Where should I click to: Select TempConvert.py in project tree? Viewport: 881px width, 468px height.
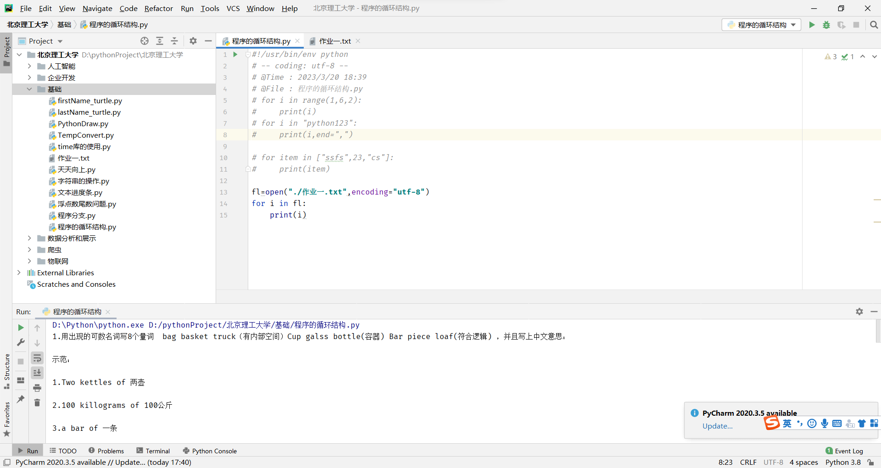(x=85, y=135)
